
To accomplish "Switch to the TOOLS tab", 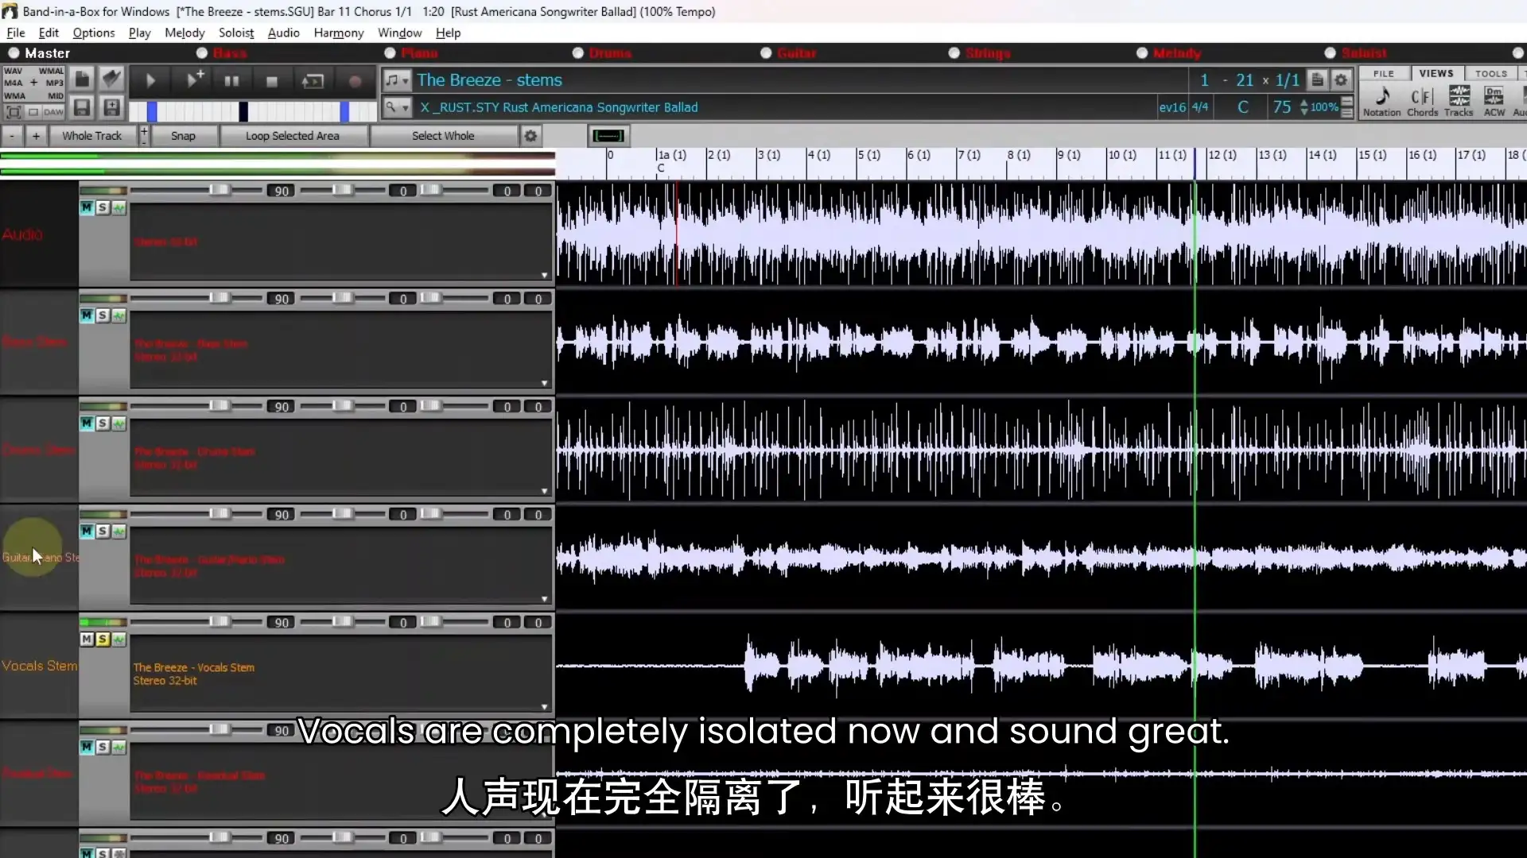I will [x=1491, y=72].
